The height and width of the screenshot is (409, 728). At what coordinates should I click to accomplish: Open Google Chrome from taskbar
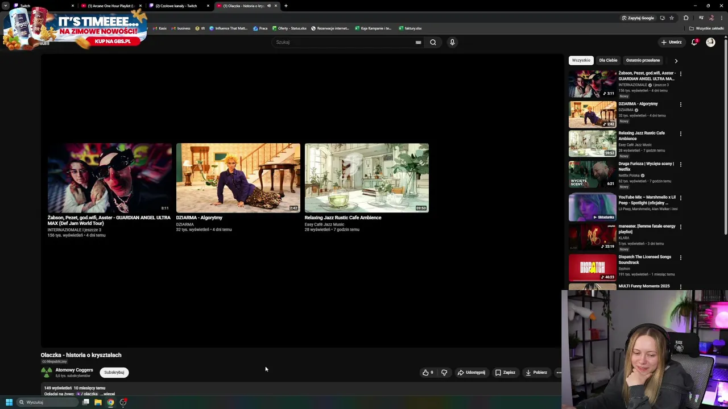pos(110,402)
